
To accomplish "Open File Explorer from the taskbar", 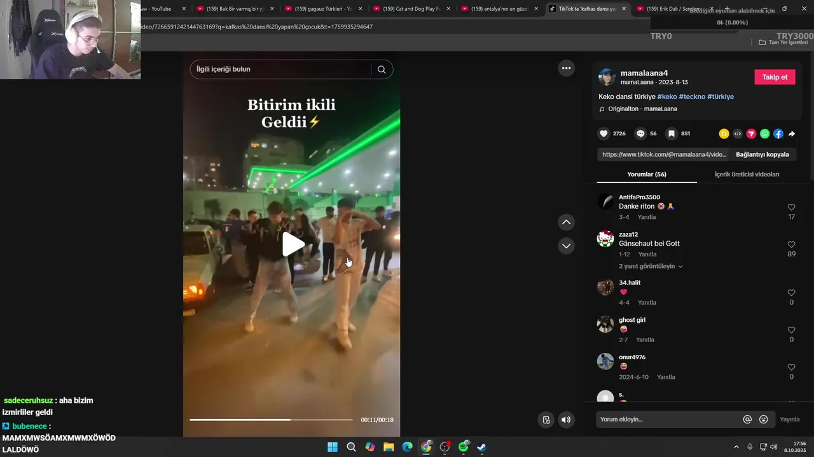I will pyautogui.click(x=389, y=447).
